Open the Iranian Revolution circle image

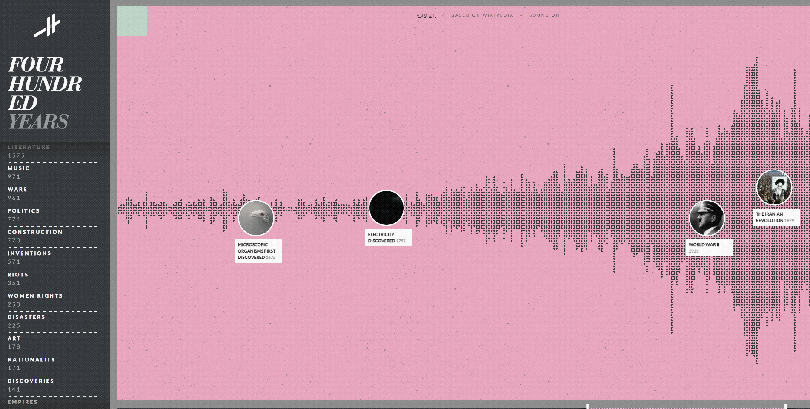click(x=774, y=187)
